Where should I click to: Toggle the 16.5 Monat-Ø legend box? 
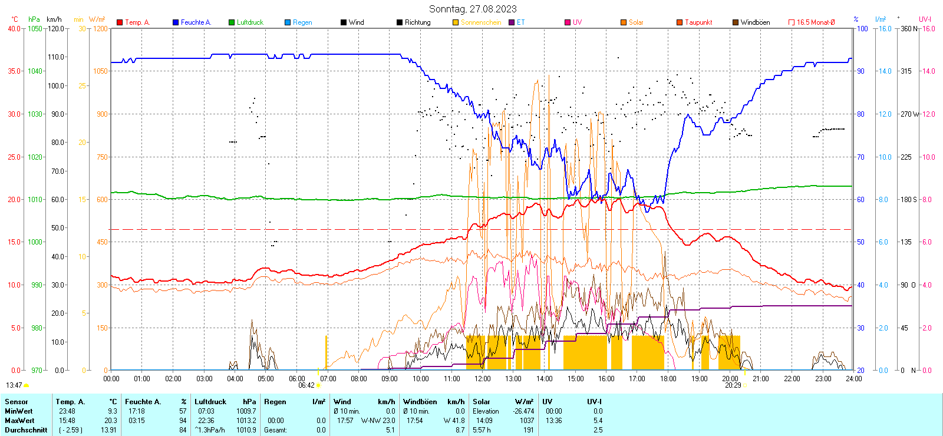point(792,22)
